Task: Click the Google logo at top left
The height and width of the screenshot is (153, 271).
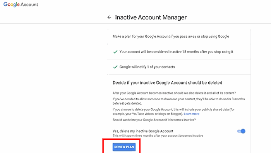Action: coord(11,5)
